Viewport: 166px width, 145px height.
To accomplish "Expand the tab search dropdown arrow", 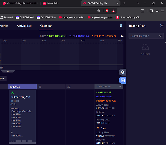I will tap(138, 3).
